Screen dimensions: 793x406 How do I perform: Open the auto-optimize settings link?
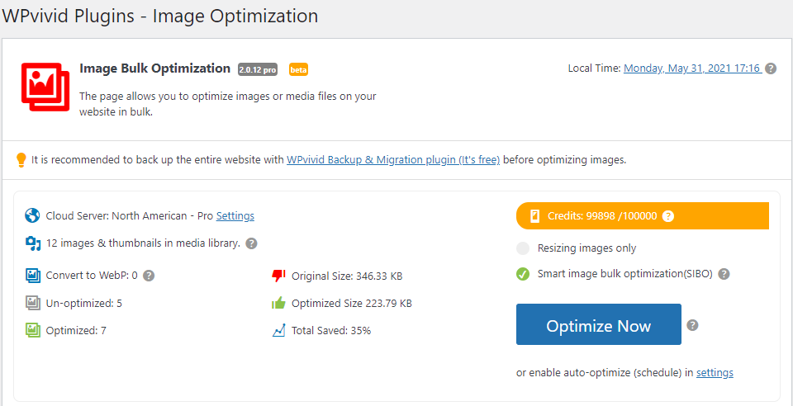715,373
